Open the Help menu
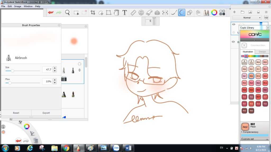 38,6
